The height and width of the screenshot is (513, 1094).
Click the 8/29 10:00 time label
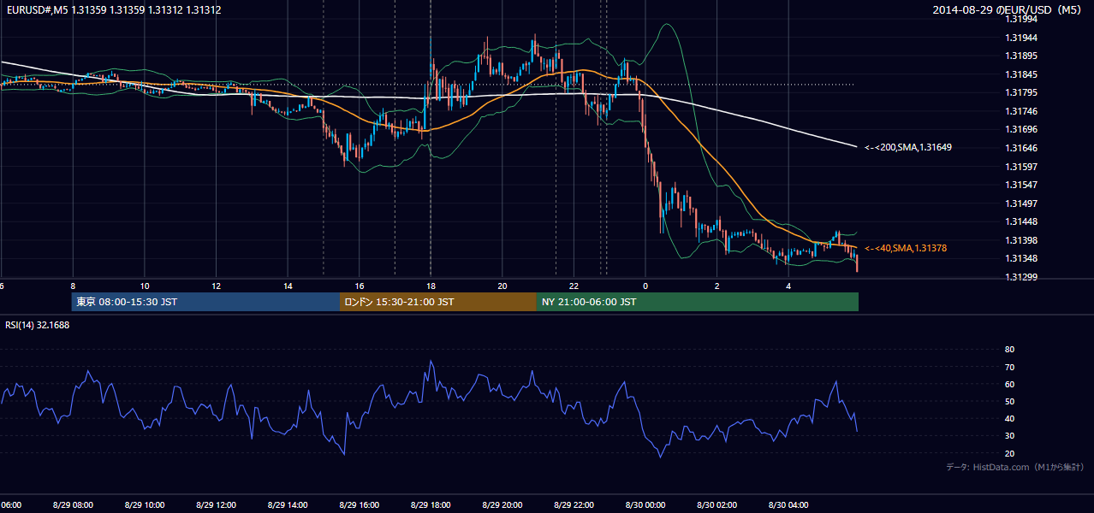click(x=143, y=505)
